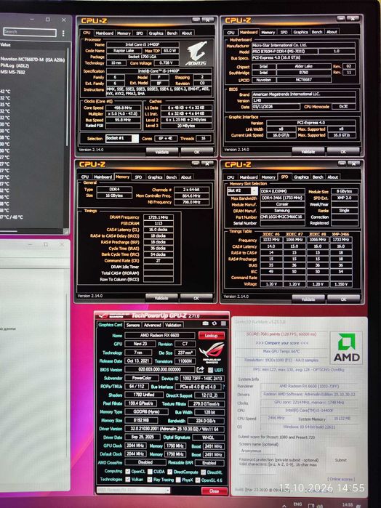Click Lookup button in GPU-Z

point(211,335)
